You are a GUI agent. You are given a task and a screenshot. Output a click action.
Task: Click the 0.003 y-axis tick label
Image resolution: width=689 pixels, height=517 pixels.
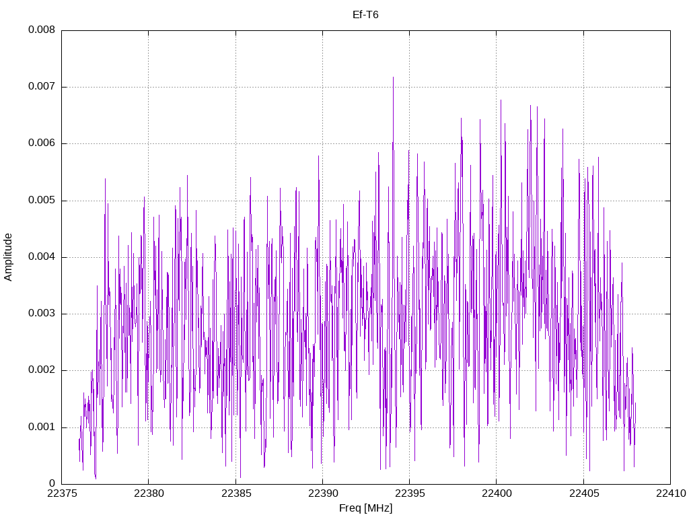coord(42,314)
